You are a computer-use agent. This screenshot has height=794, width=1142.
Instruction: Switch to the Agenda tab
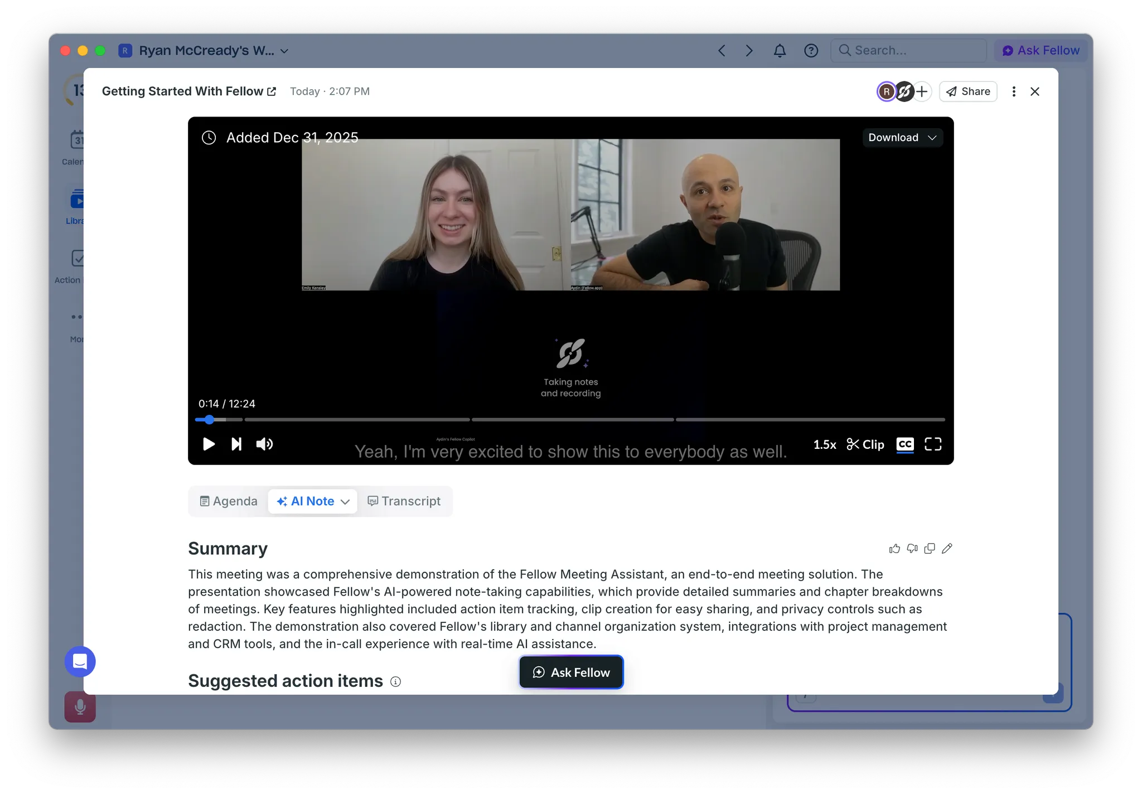tap(229, 501)
